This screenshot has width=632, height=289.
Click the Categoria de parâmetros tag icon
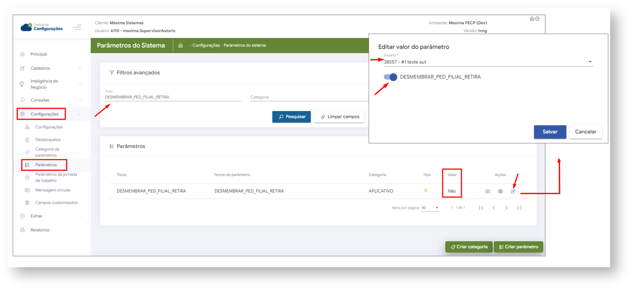point(27,152)
